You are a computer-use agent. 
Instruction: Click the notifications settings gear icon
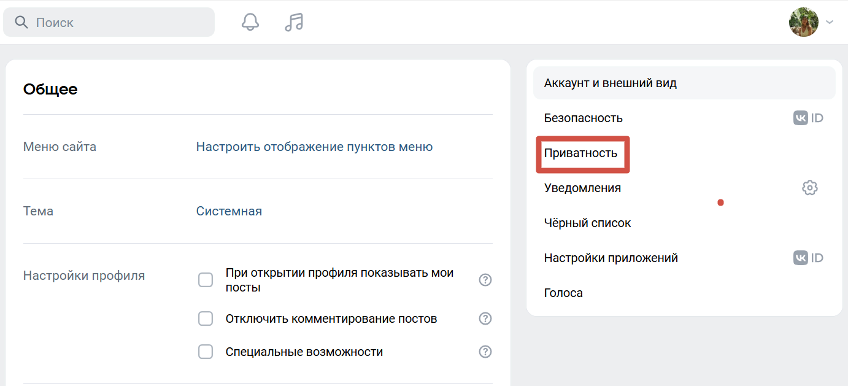[809, 188]
